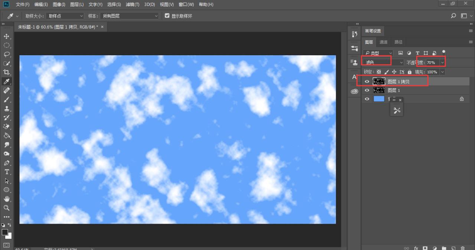Swap foreground and background colors
475x250 pixels.
(x=10, y=225)
